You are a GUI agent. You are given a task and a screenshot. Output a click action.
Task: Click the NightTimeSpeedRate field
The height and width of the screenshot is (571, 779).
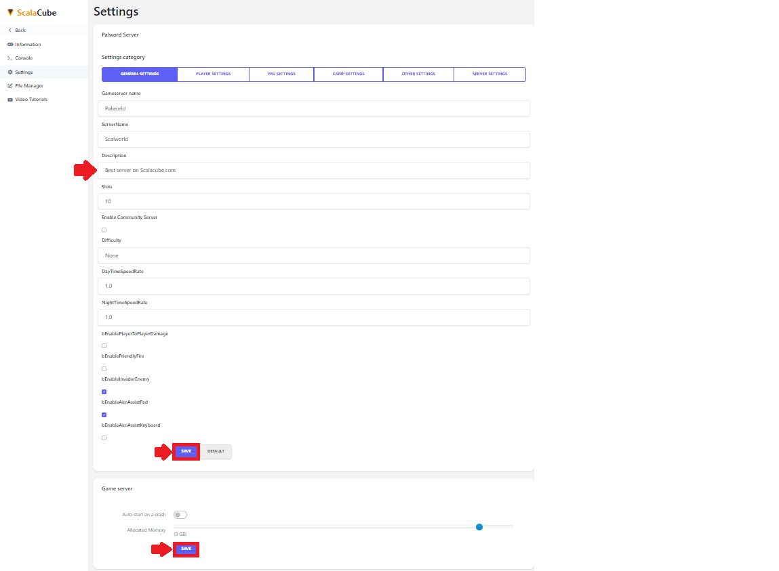pos(314,317)
